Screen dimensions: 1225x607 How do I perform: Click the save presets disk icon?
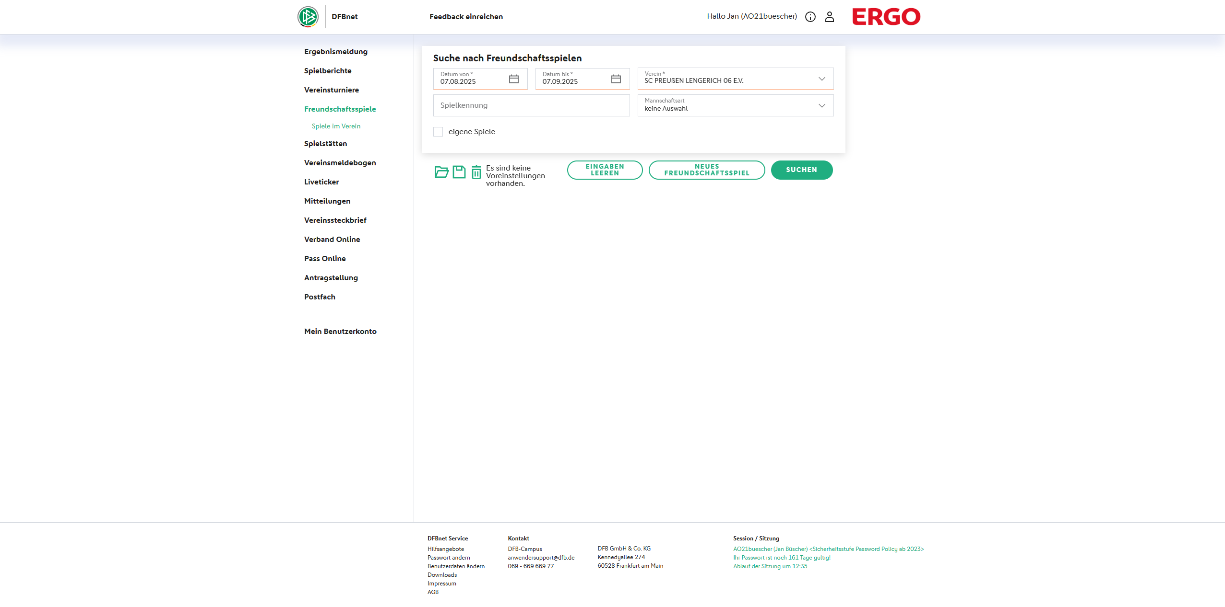pos(459,172)
